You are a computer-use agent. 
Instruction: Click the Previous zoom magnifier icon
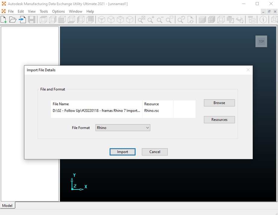click(181, 20)
